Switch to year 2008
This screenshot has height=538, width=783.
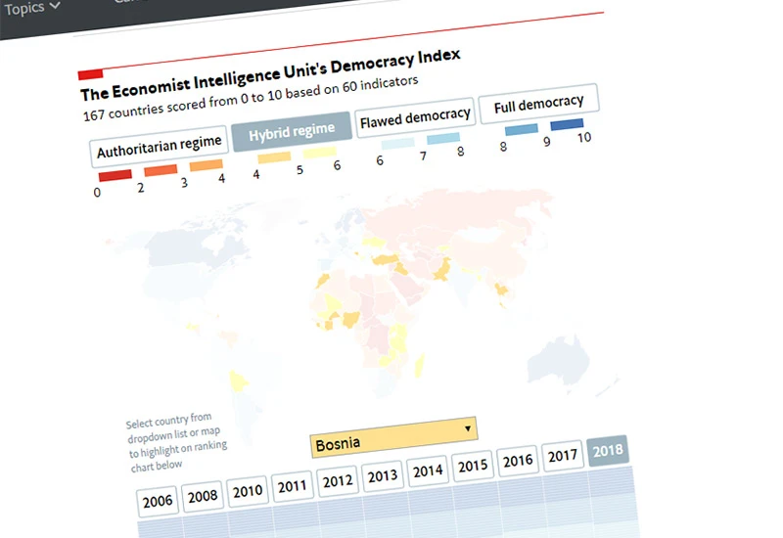pyautogui.click(x=203, y=496)
